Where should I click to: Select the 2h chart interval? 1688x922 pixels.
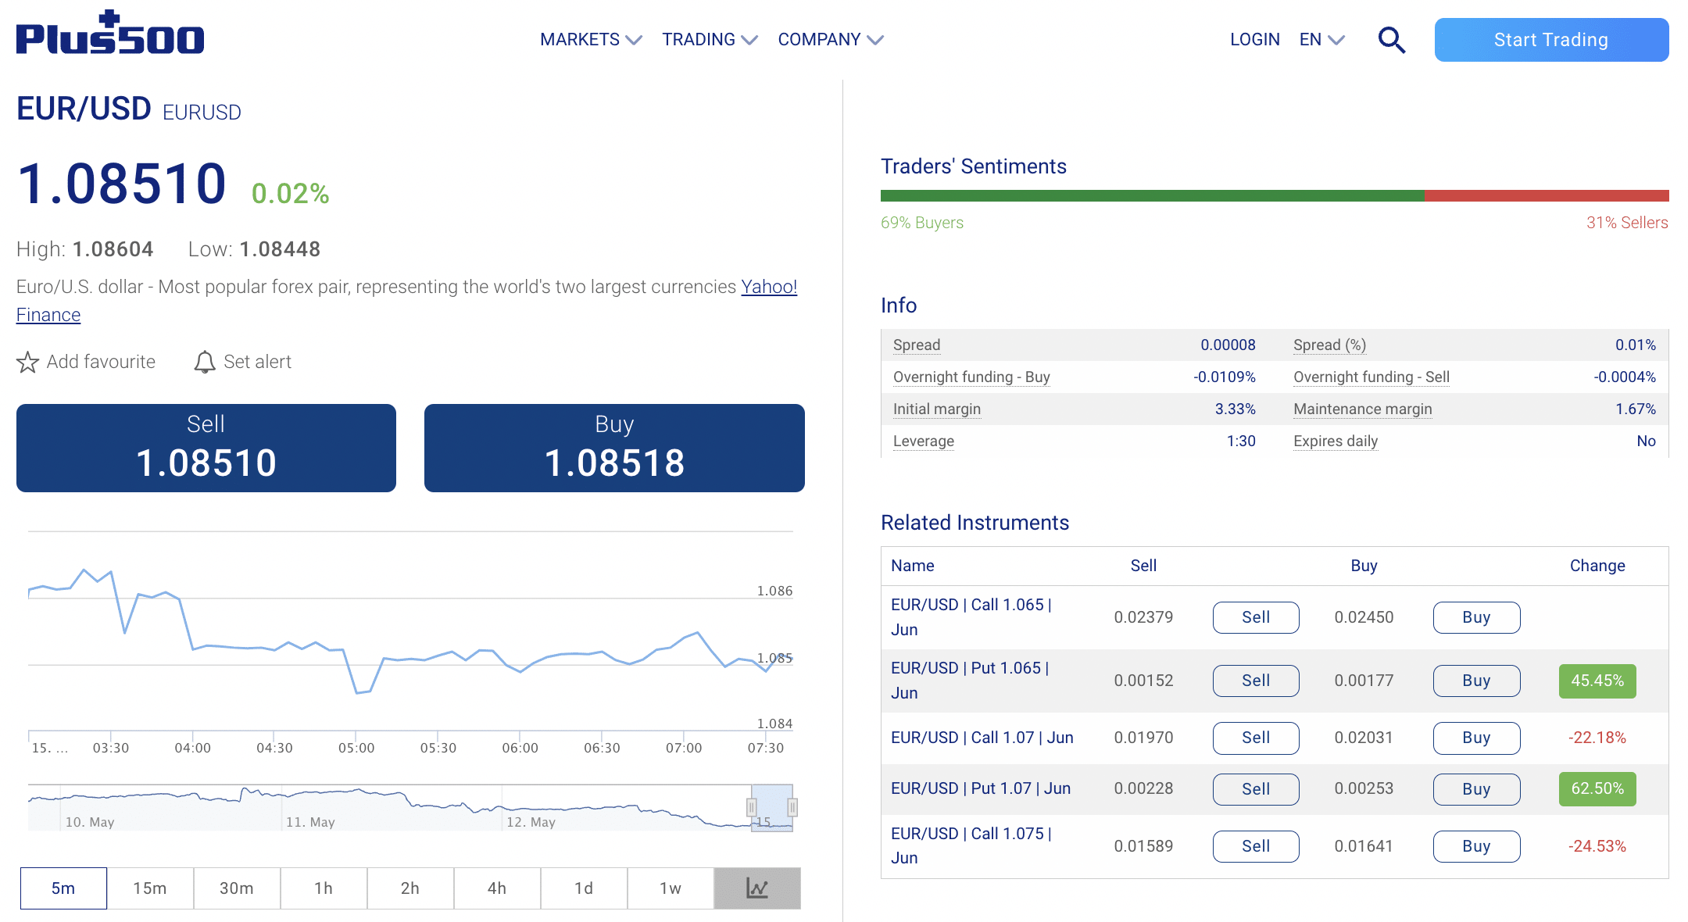(x=410, y=888)
